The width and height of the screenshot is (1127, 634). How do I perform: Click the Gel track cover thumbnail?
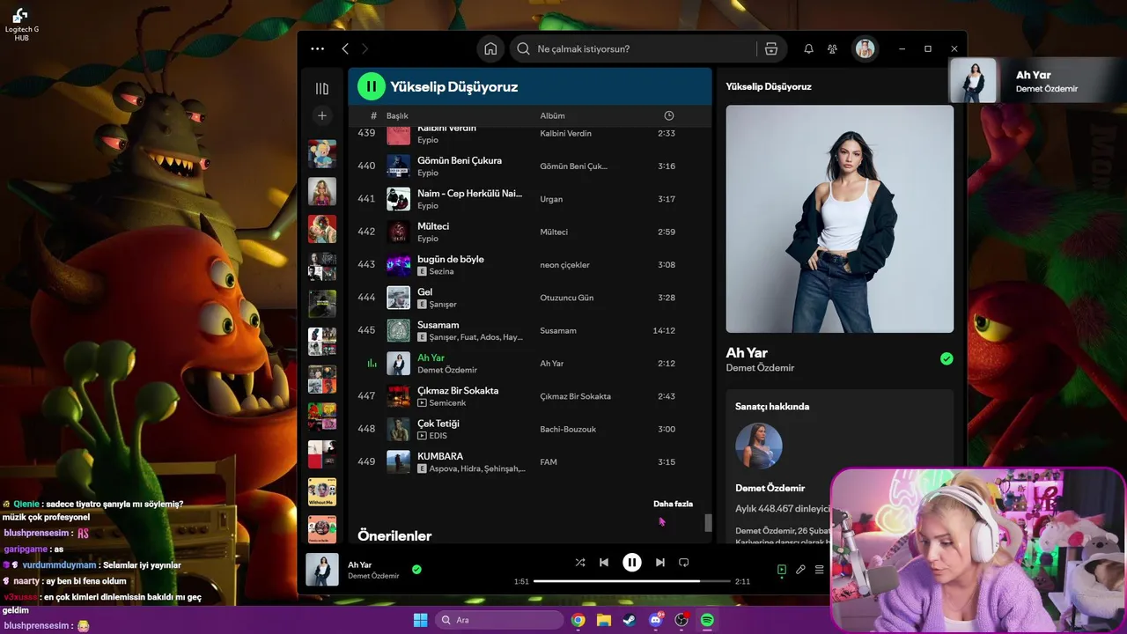coord(398,298)
